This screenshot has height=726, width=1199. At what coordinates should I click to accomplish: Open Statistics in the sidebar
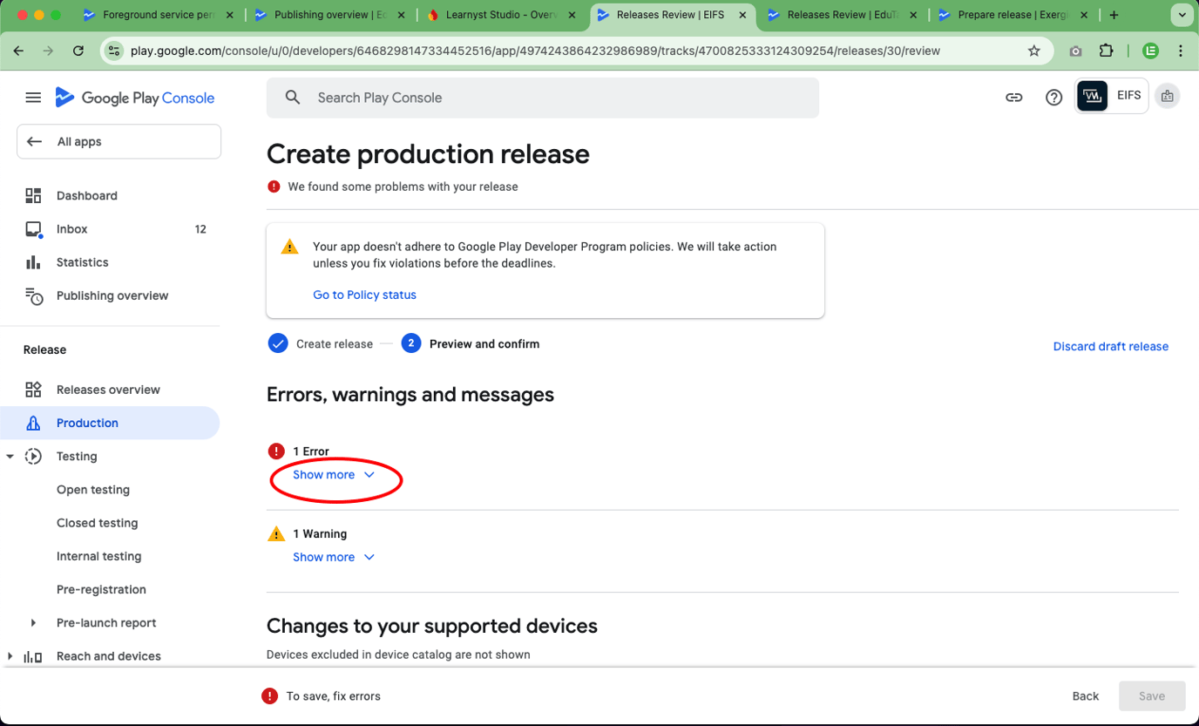click(82, 261)
